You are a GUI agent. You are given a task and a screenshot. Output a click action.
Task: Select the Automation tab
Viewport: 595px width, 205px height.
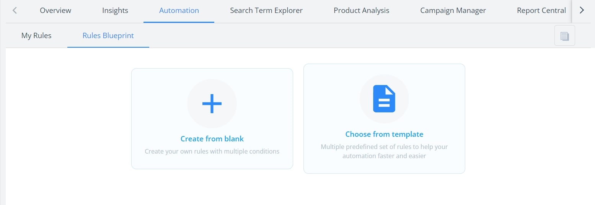click(x=179, y=11)
